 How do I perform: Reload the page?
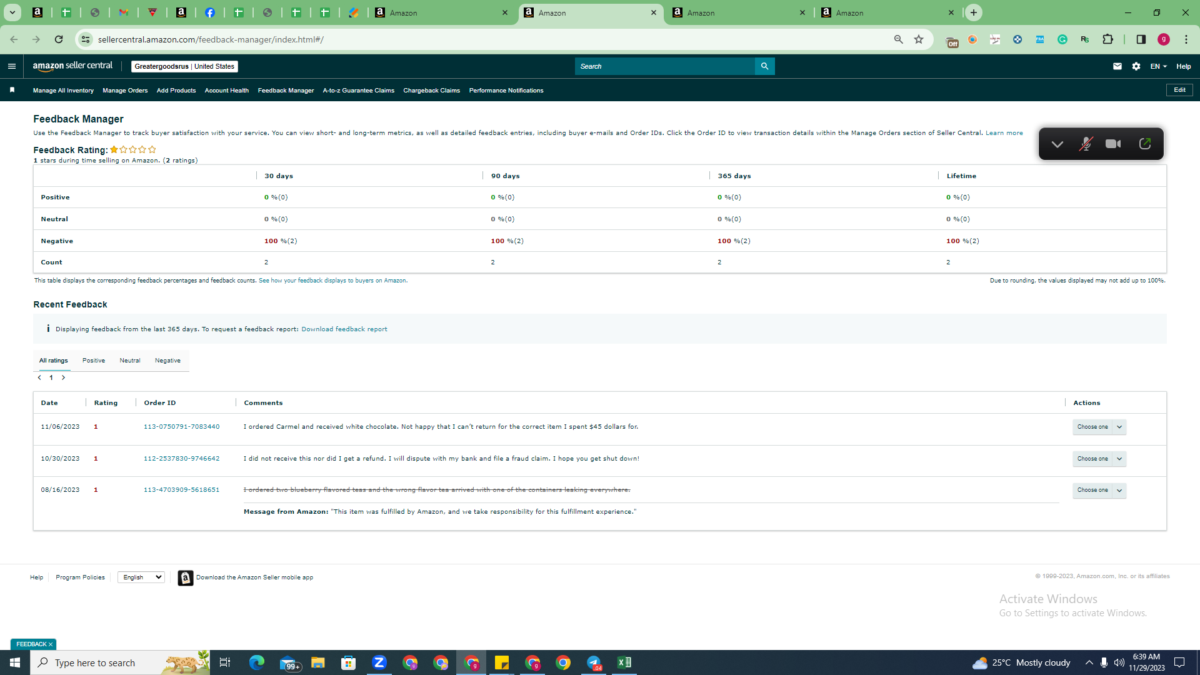59,39
